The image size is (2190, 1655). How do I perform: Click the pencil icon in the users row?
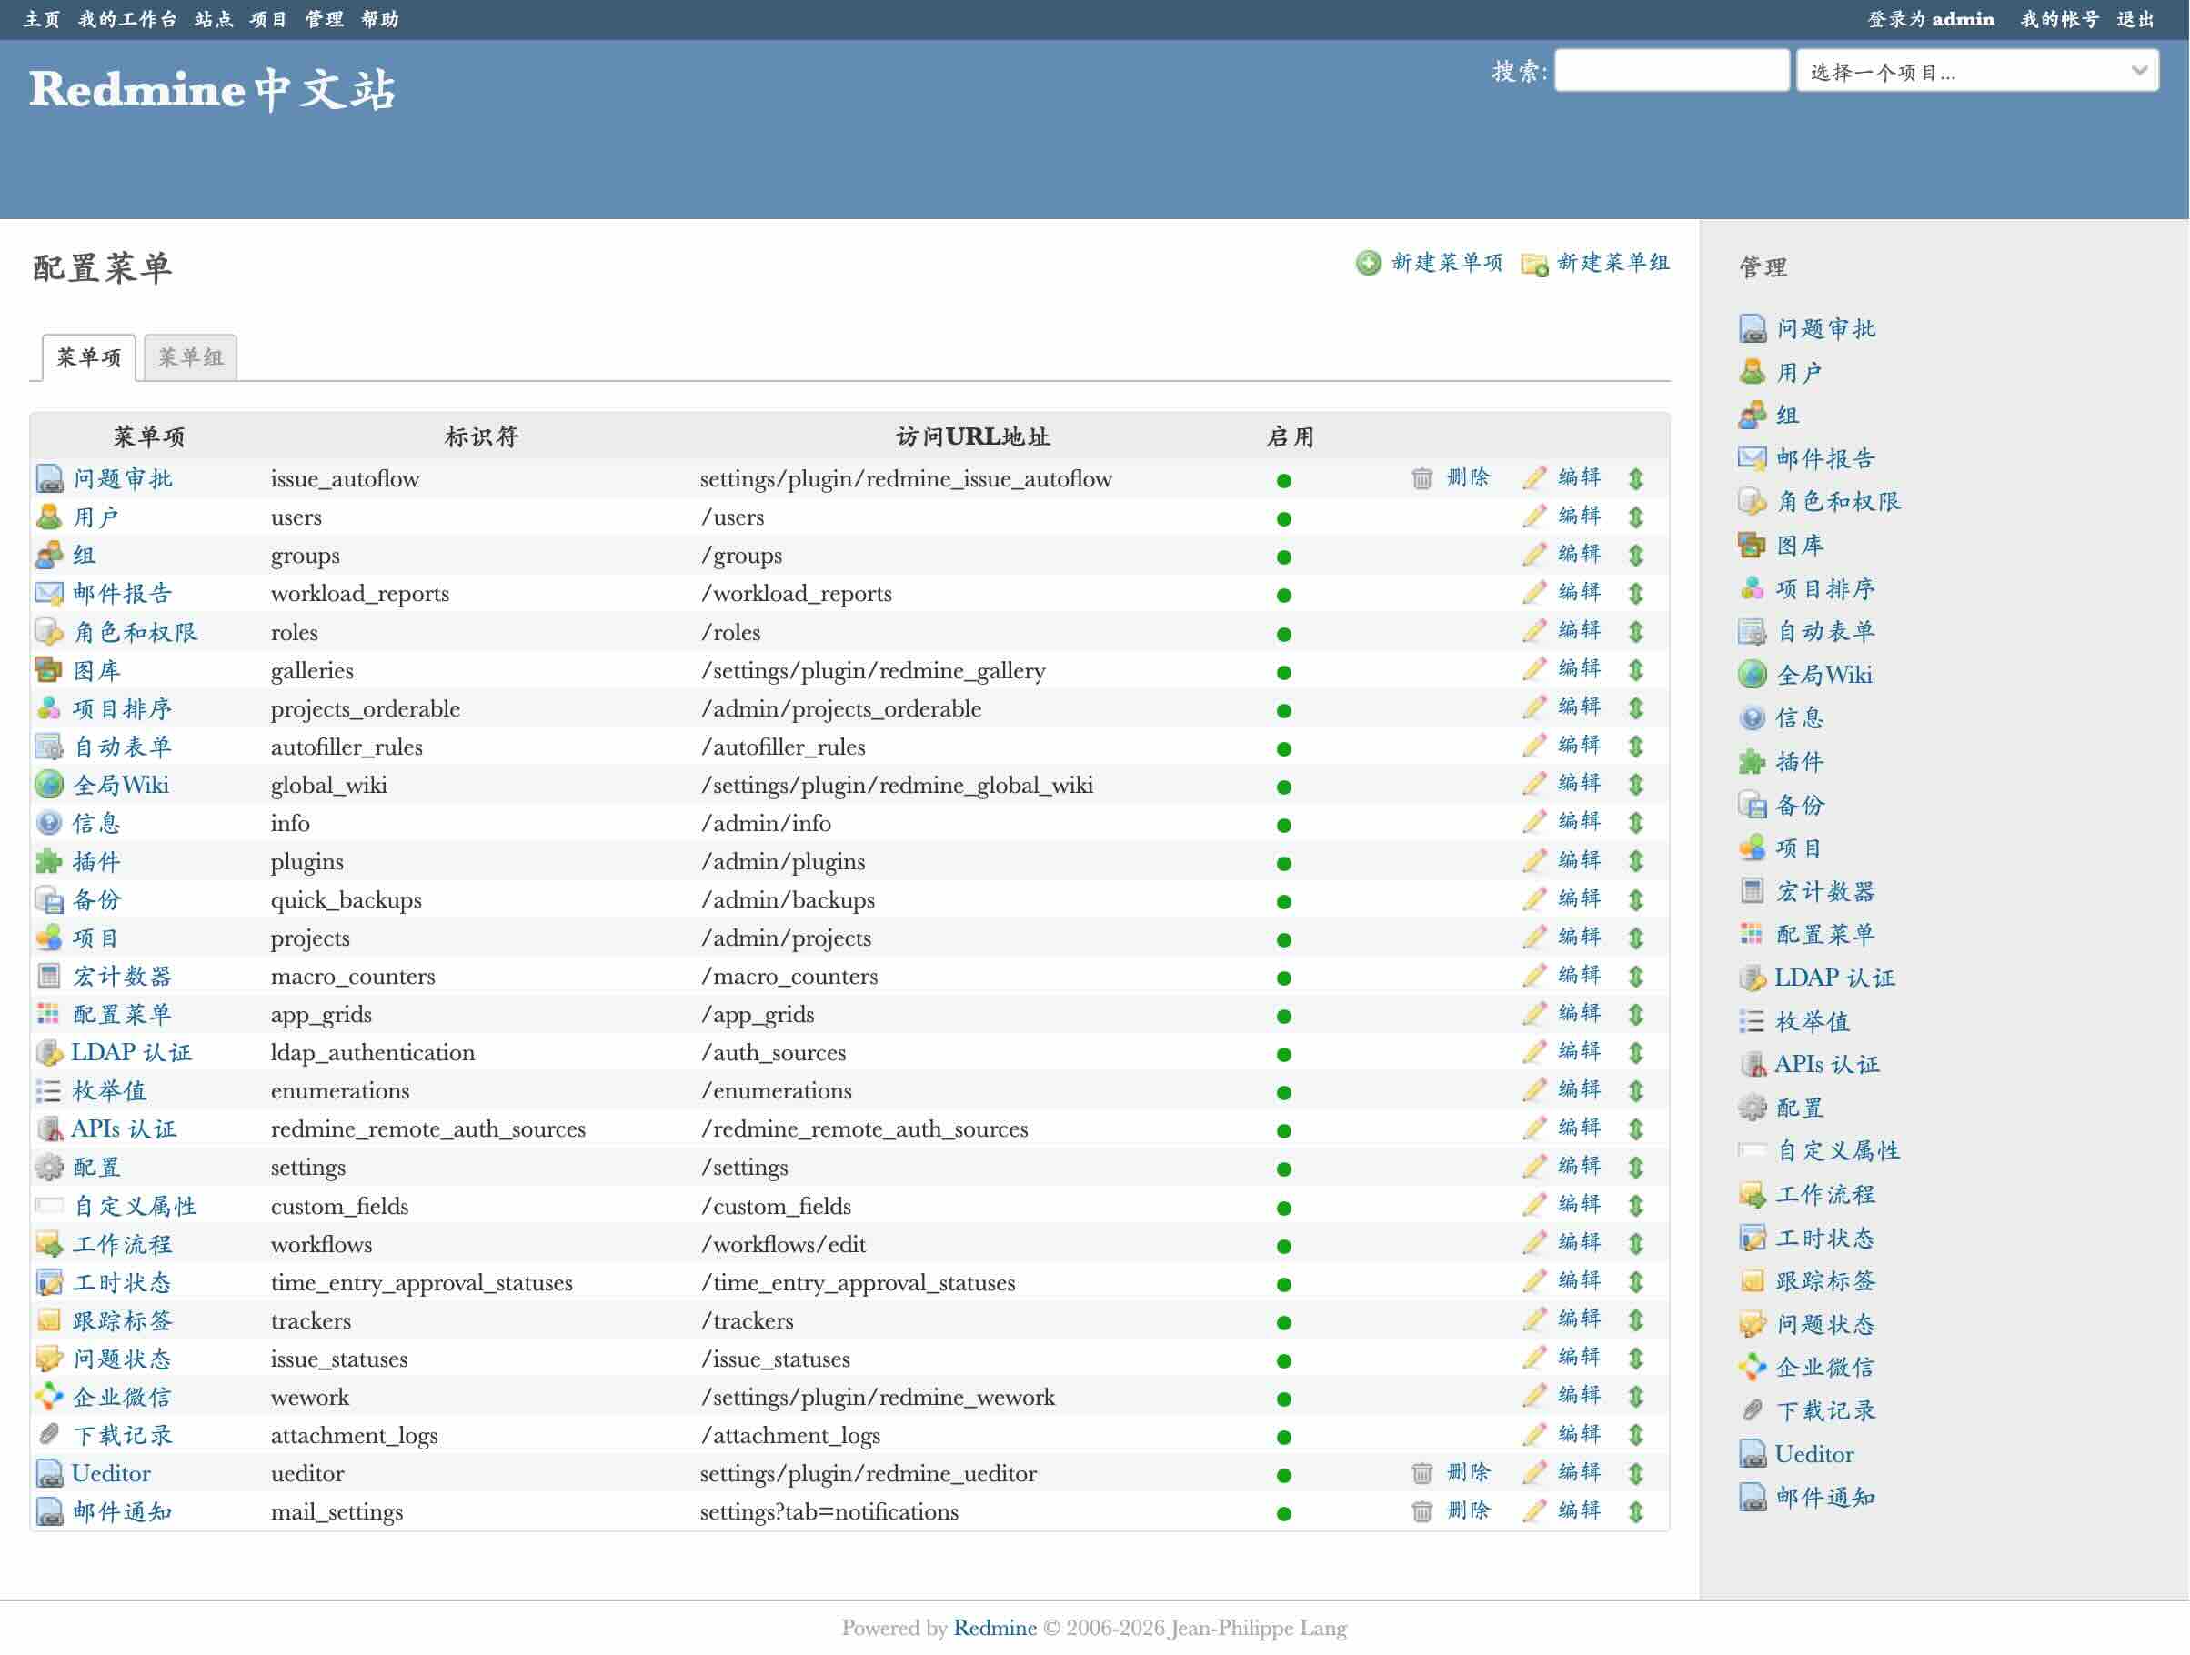click(1533, 517)
